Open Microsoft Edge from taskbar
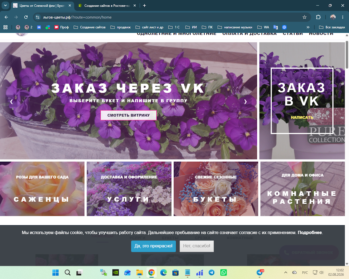 164,272
